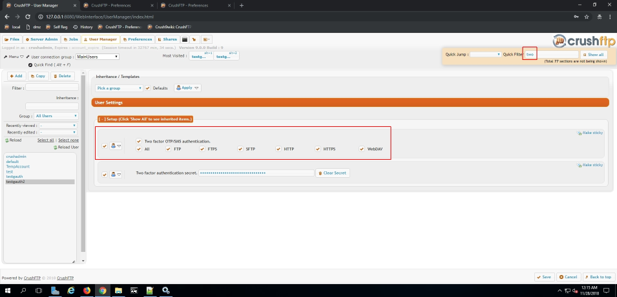The height and width of the screenshot is (297, 617).
Task: Open the Shares tab
Action: [x=167, y=40]
